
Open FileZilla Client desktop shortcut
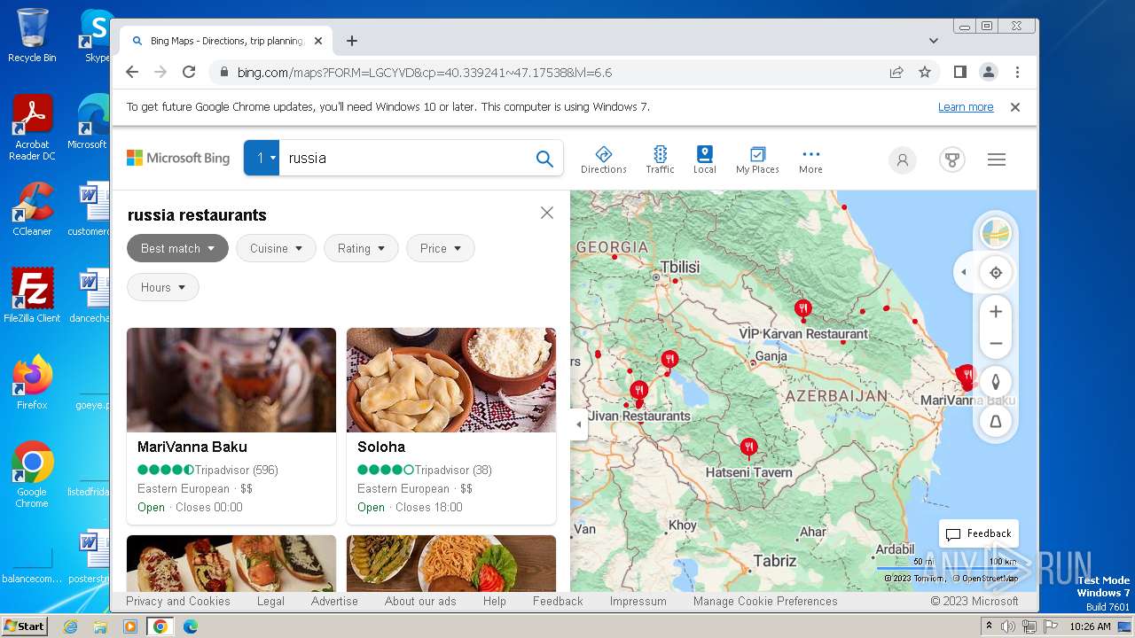[x=32, y=295]
